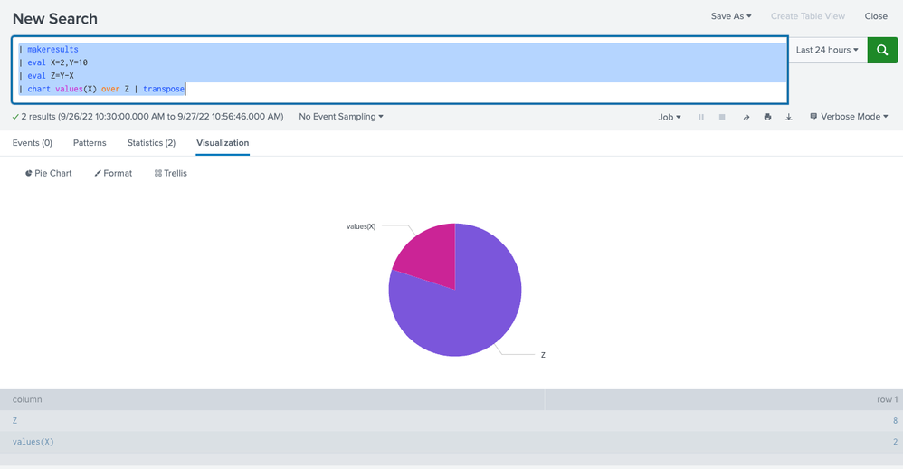The height and width of the screenshot is (469, 903).
Task: Open the Save As dropdown
Action: pos(731,16)
